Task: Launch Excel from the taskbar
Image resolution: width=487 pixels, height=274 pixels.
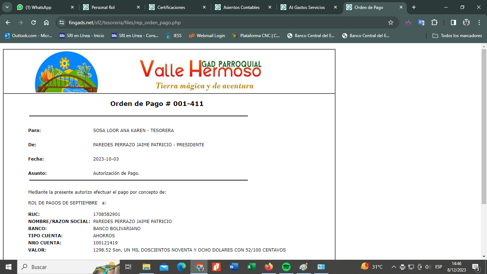Action: tap(251, 267)
